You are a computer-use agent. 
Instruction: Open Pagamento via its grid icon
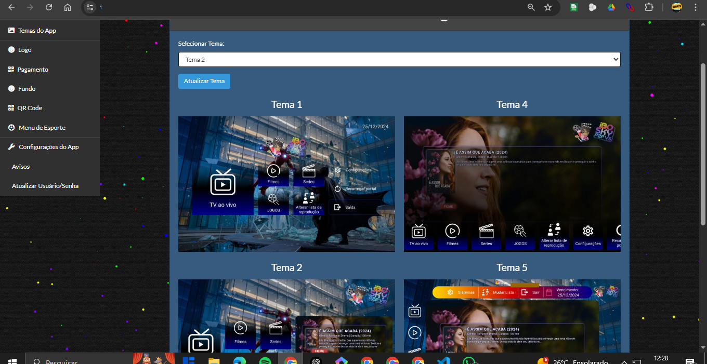pos(11,69)
